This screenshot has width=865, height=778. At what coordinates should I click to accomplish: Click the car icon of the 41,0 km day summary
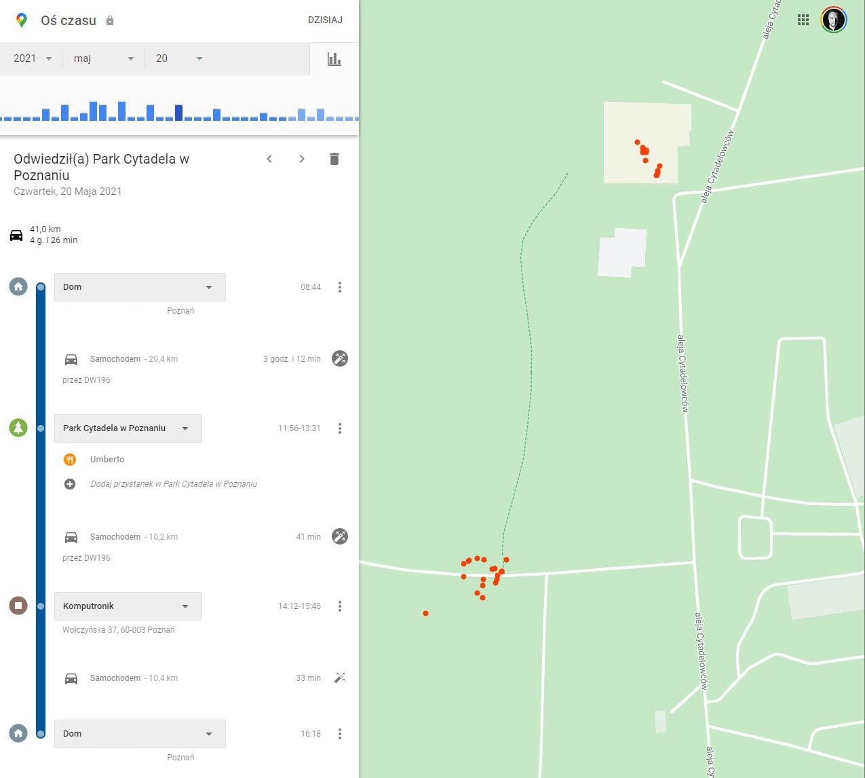tap(16, 235)
